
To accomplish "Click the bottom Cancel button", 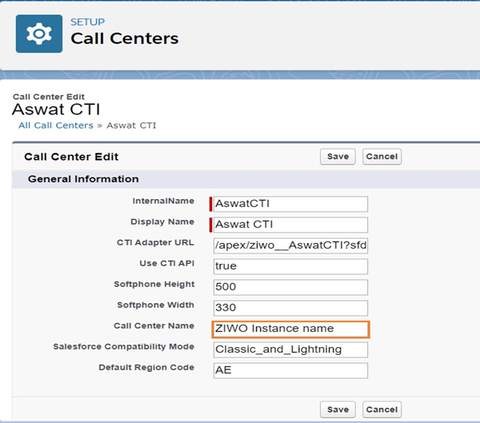I will pos(382,409).
